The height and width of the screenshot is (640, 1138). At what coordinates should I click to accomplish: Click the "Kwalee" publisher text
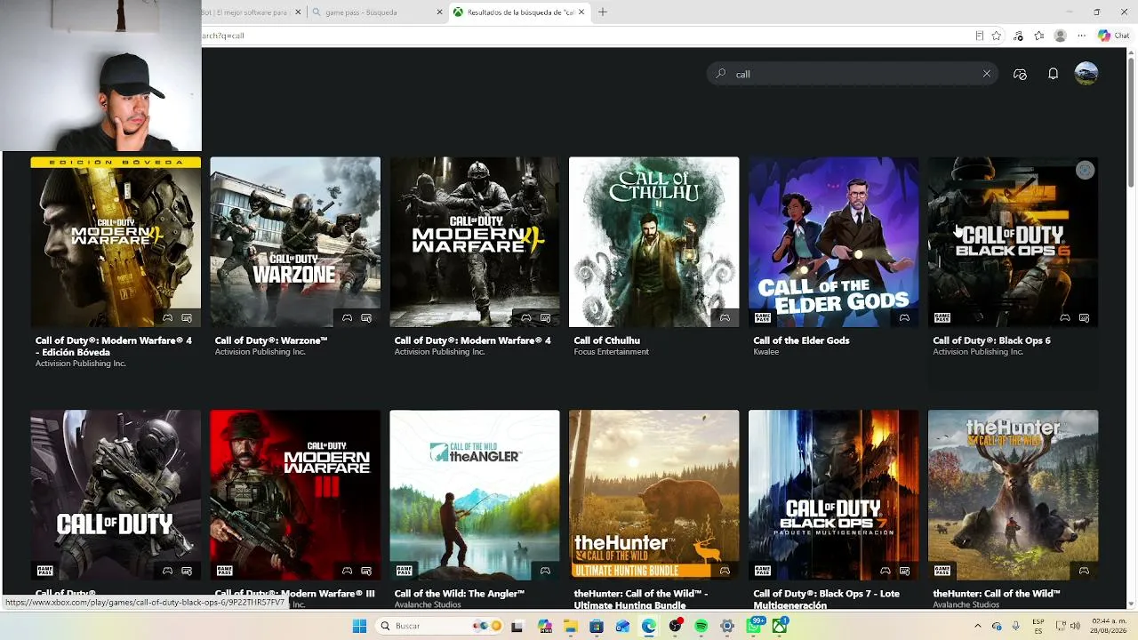point(766,352)
